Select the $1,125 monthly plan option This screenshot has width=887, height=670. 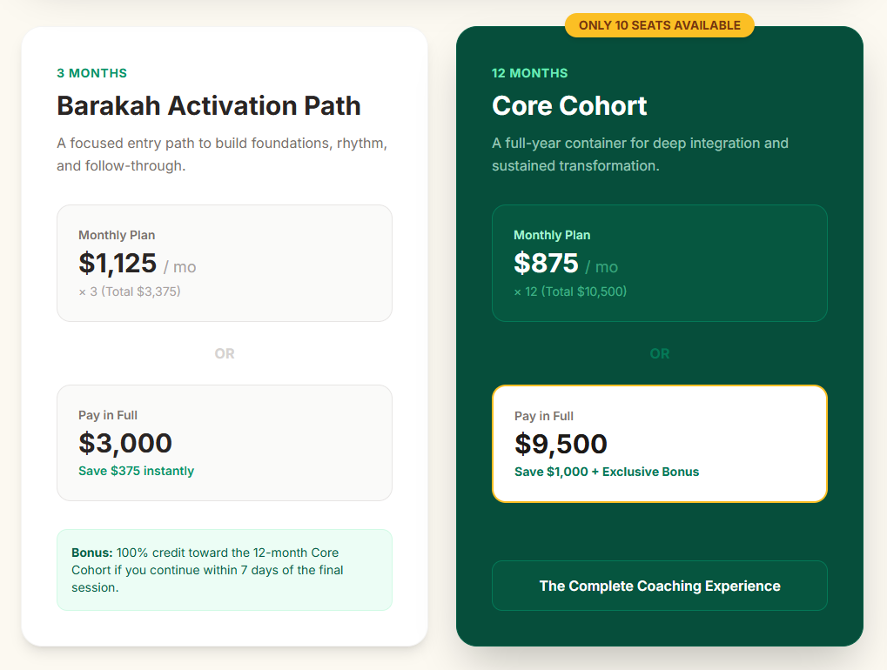point(224,263)
